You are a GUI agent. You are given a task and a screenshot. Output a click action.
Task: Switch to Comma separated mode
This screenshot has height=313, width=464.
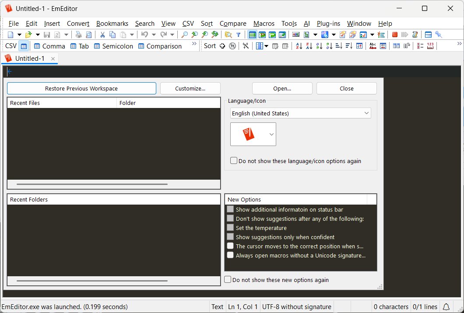pyautogui.click(x=49, y=46)
